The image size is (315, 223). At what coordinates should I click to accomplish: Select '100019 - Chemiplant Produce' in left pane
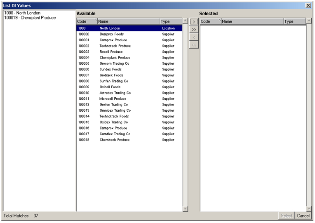(x=30, y=18)
